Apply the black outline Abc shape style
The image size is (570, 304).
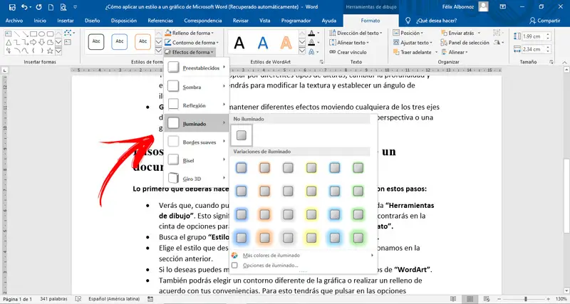click(96, 42)
